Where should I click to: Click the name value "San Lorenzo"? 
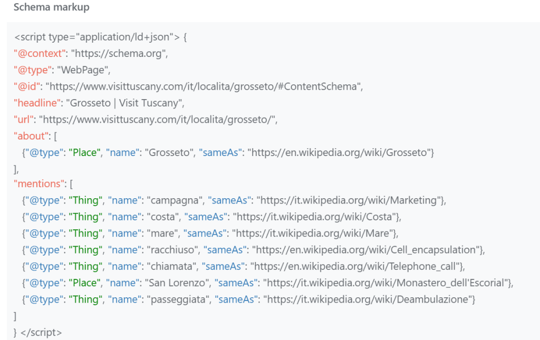tap(177, 283)
